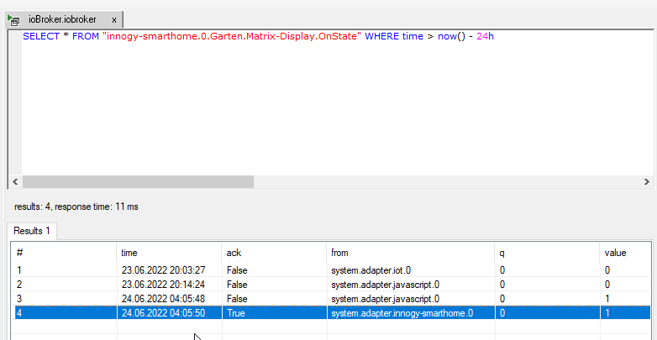Click the 'time' column header
The height and width of the screenshot is (340, 657).
pos(169,253)
